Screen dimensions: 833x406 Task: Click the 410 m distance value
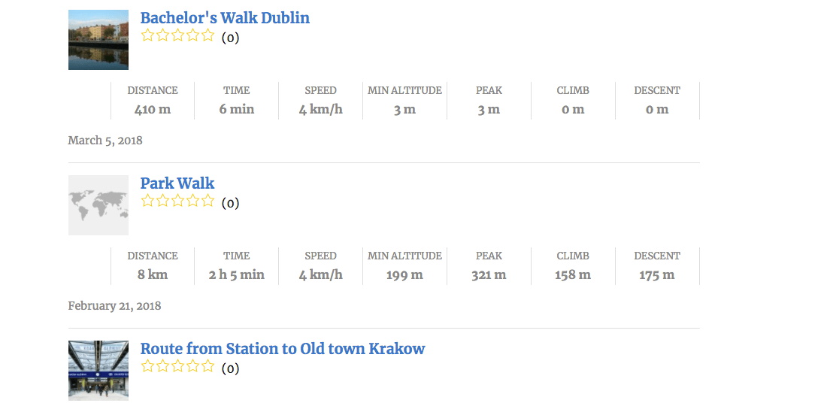(153, 110)
